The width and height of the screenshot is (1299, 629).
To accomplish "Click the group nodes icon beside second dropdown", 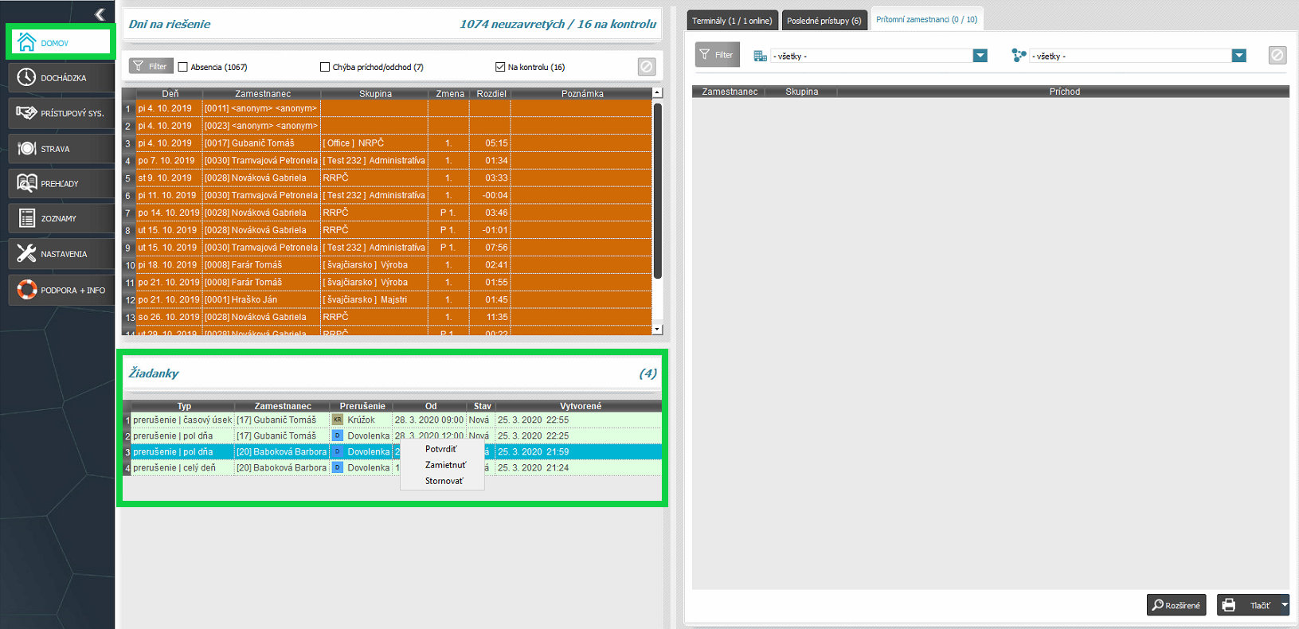I will click(x=1019, y=55).
